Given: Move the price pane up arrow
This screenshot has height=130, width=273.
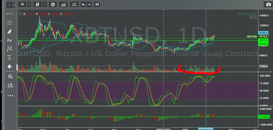Looking at the screenshot, I should 255,17.
